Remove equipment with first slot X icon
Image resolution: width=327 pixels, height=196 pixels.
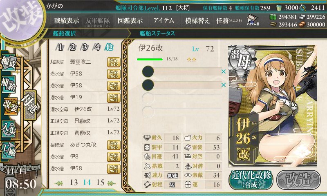pyautogui.click(x=223, y=71)
